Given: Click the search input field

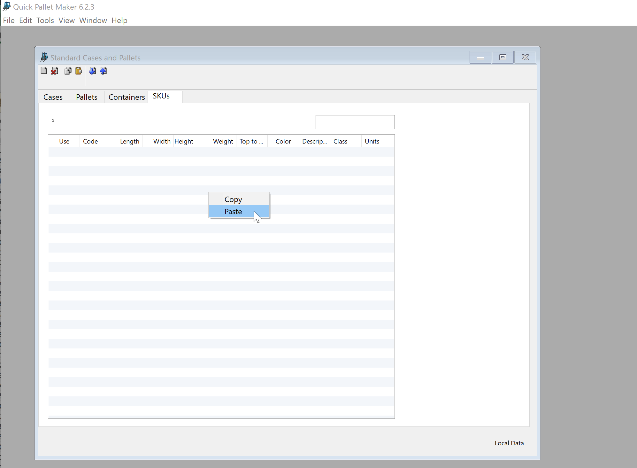Looking at the screenshot, I should pyautogui.click(x=355, y=122).
